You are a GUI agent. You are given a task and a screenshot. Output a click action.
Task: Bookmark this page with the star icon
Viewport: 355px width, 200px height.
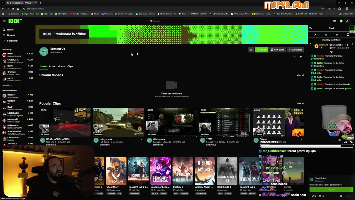click(322, 9)
